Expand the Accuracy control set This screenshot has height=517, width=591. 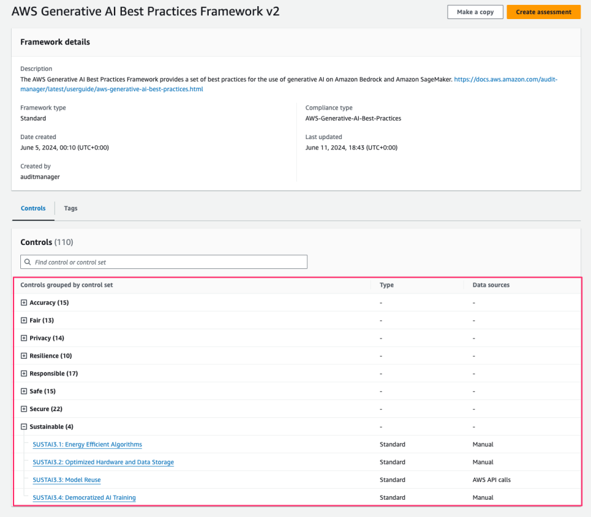click(x=23, y=302)
